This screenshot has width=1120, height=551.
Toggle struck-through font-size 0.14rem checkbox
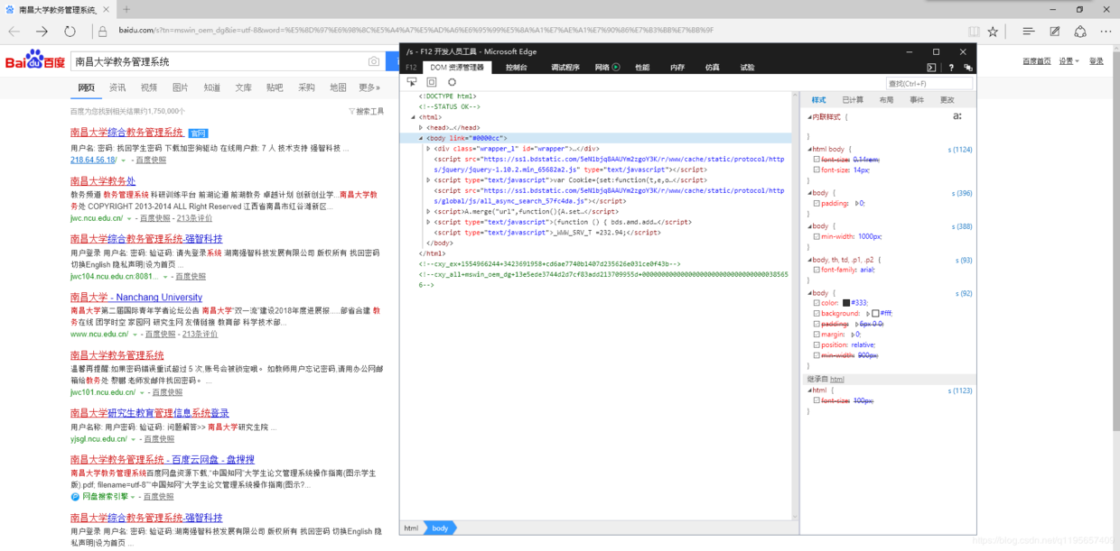(x=817, y=160)
